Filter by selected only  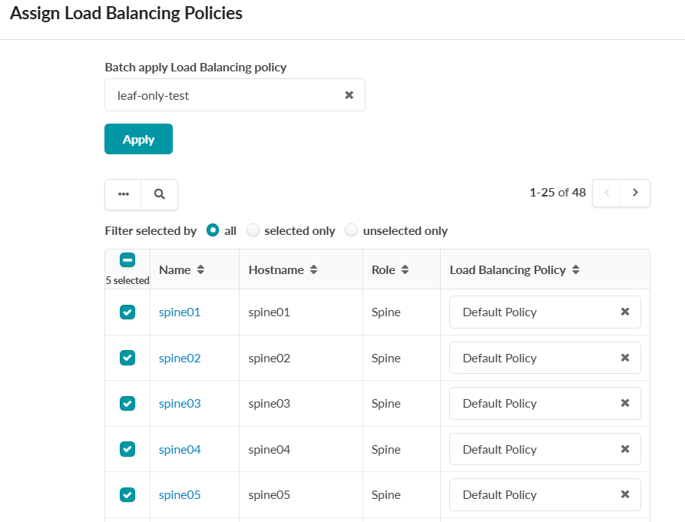coord(253,230)
